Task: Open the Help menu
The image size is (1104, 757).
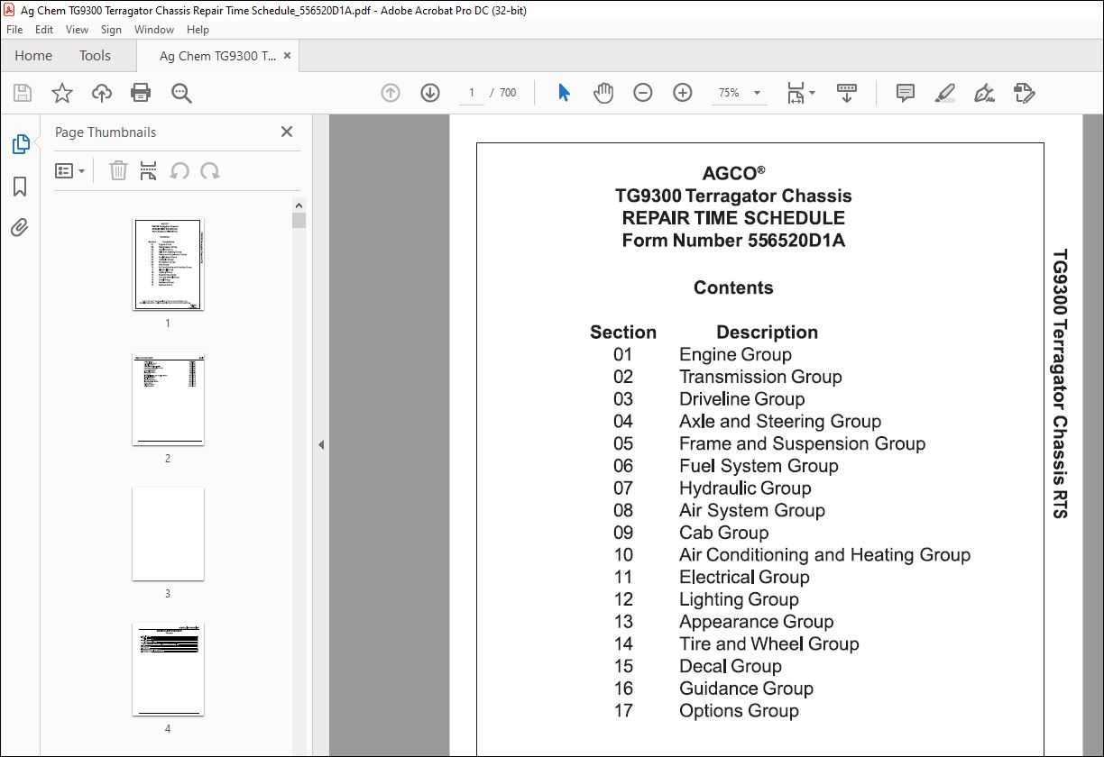Action: 198,30
